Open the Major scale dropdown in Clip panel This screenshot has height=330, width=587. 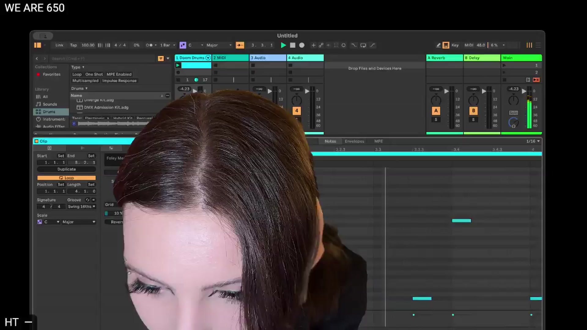tap(79, 222)
